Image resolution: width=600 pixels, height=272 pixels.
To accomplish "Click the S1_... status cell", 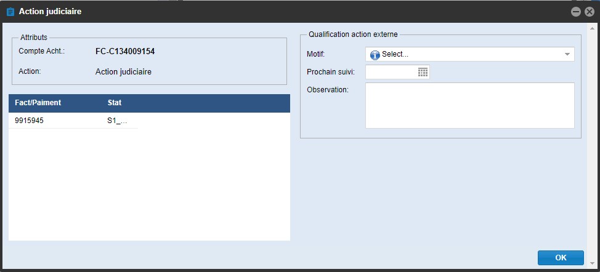I will pos(117,121).
